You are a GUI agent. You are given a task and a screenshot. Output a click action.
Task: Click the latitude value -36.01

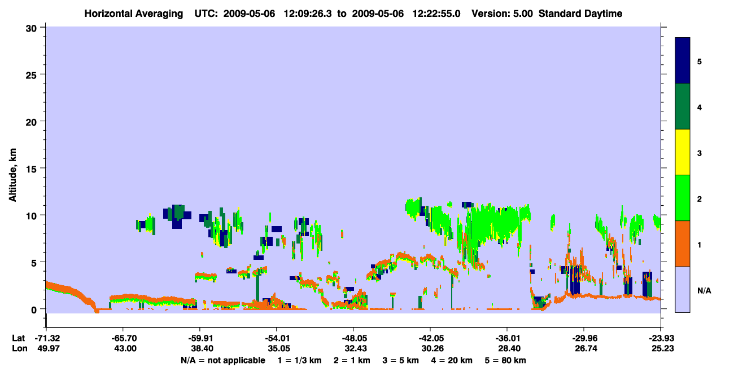tap(507, 338)
